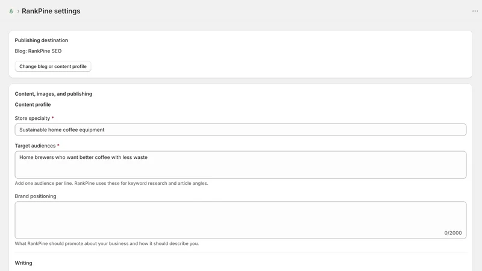Click the RankPine tree logo icon
This screenshot has height=271, width=482.
pyautogui.click(x=11, y=11)
